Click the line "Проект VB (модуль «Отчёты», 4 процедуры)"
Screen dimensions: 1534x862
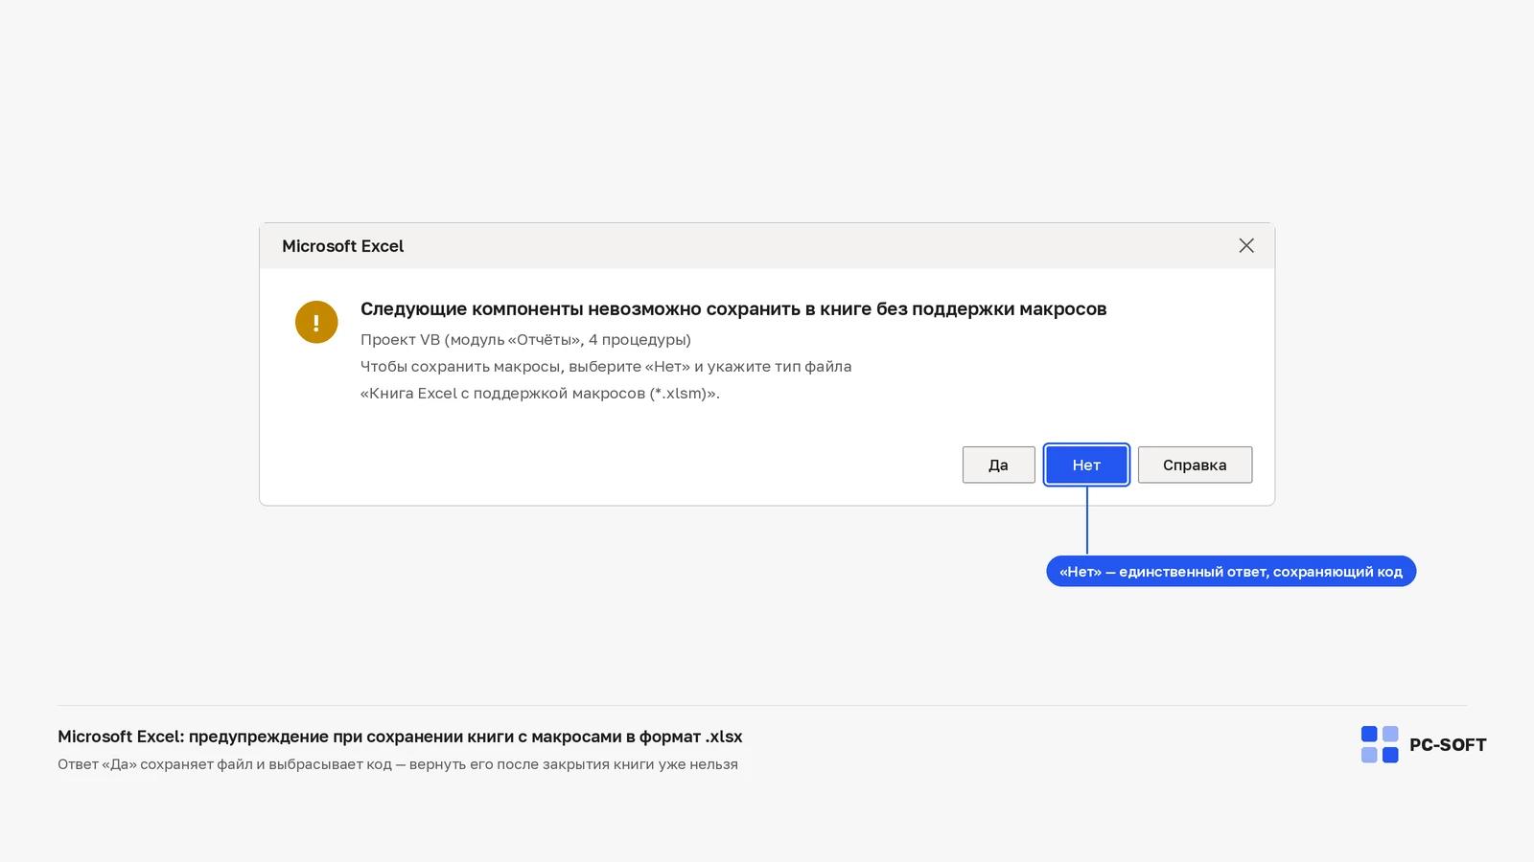pos(525,340)
